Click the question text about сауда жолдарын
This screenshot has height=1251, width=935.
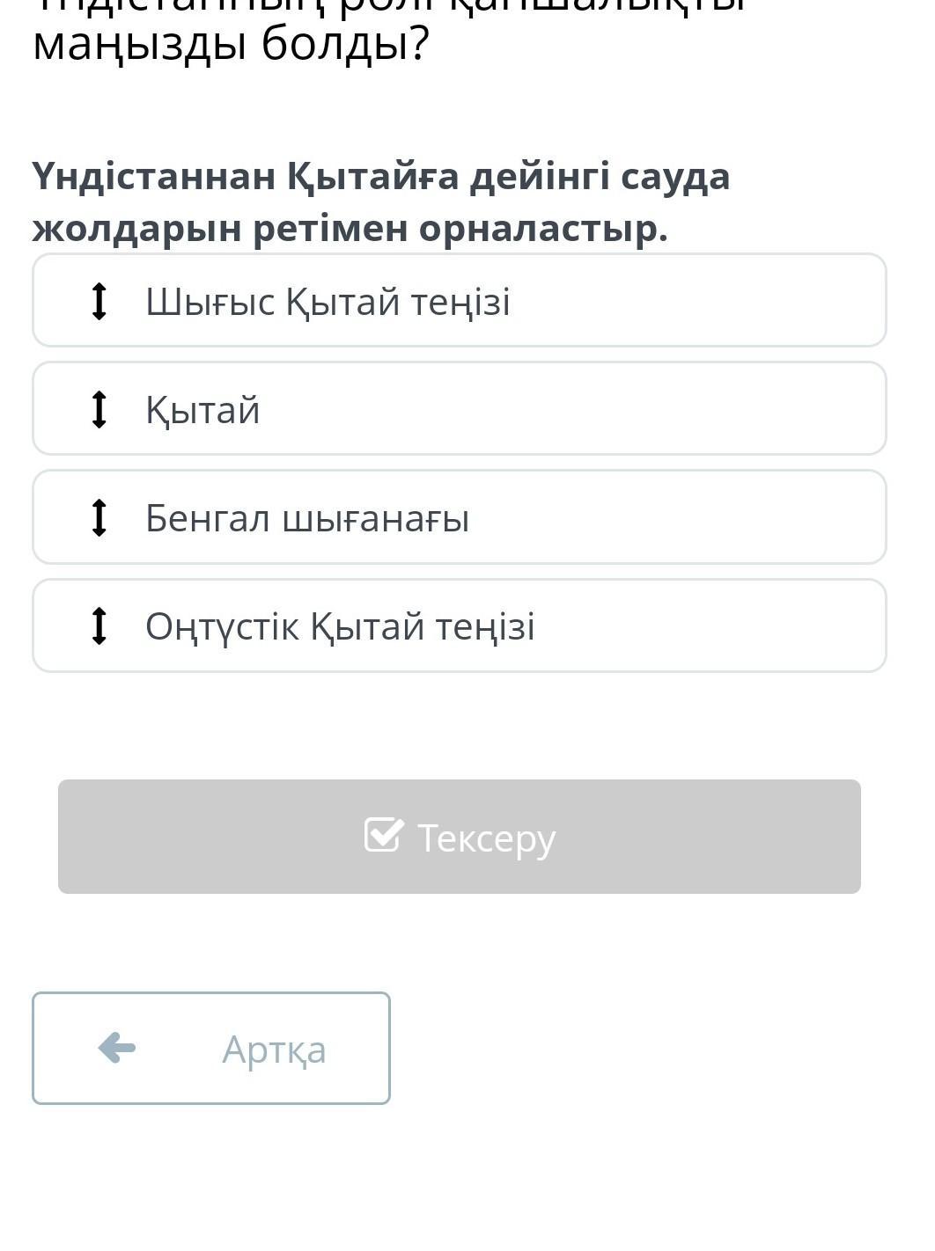[381, 202]
